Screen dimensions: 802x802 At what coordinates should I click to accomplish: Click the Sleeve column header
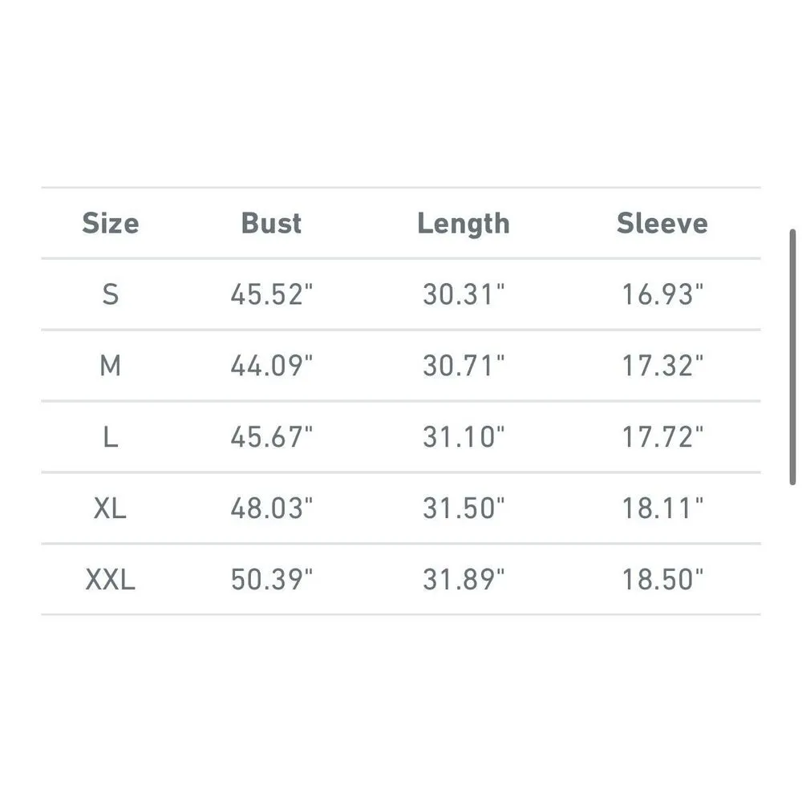(662, 223)
